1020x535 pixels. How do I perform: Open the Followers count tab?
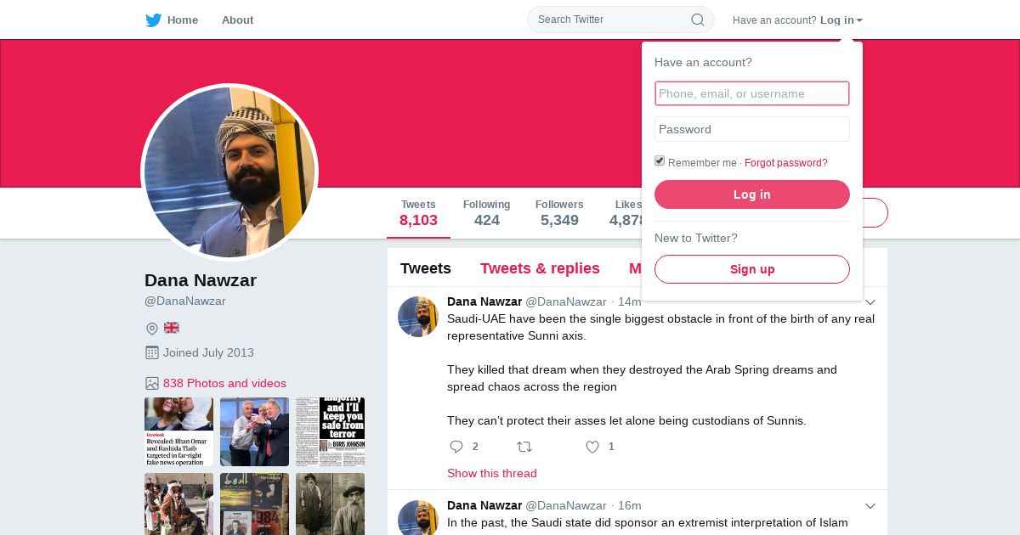(559, 213)
